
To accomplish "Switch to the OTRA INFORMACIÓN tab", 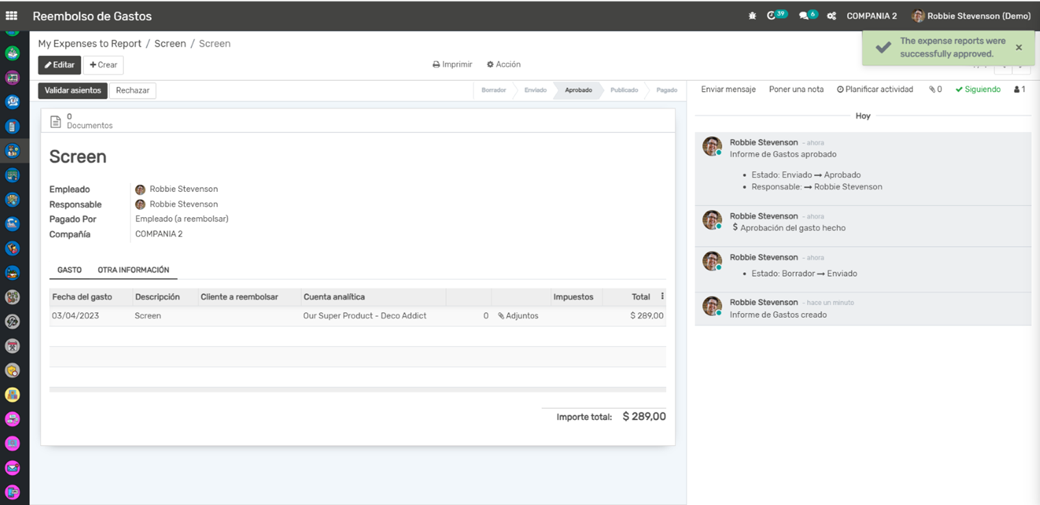I will 133,270.
